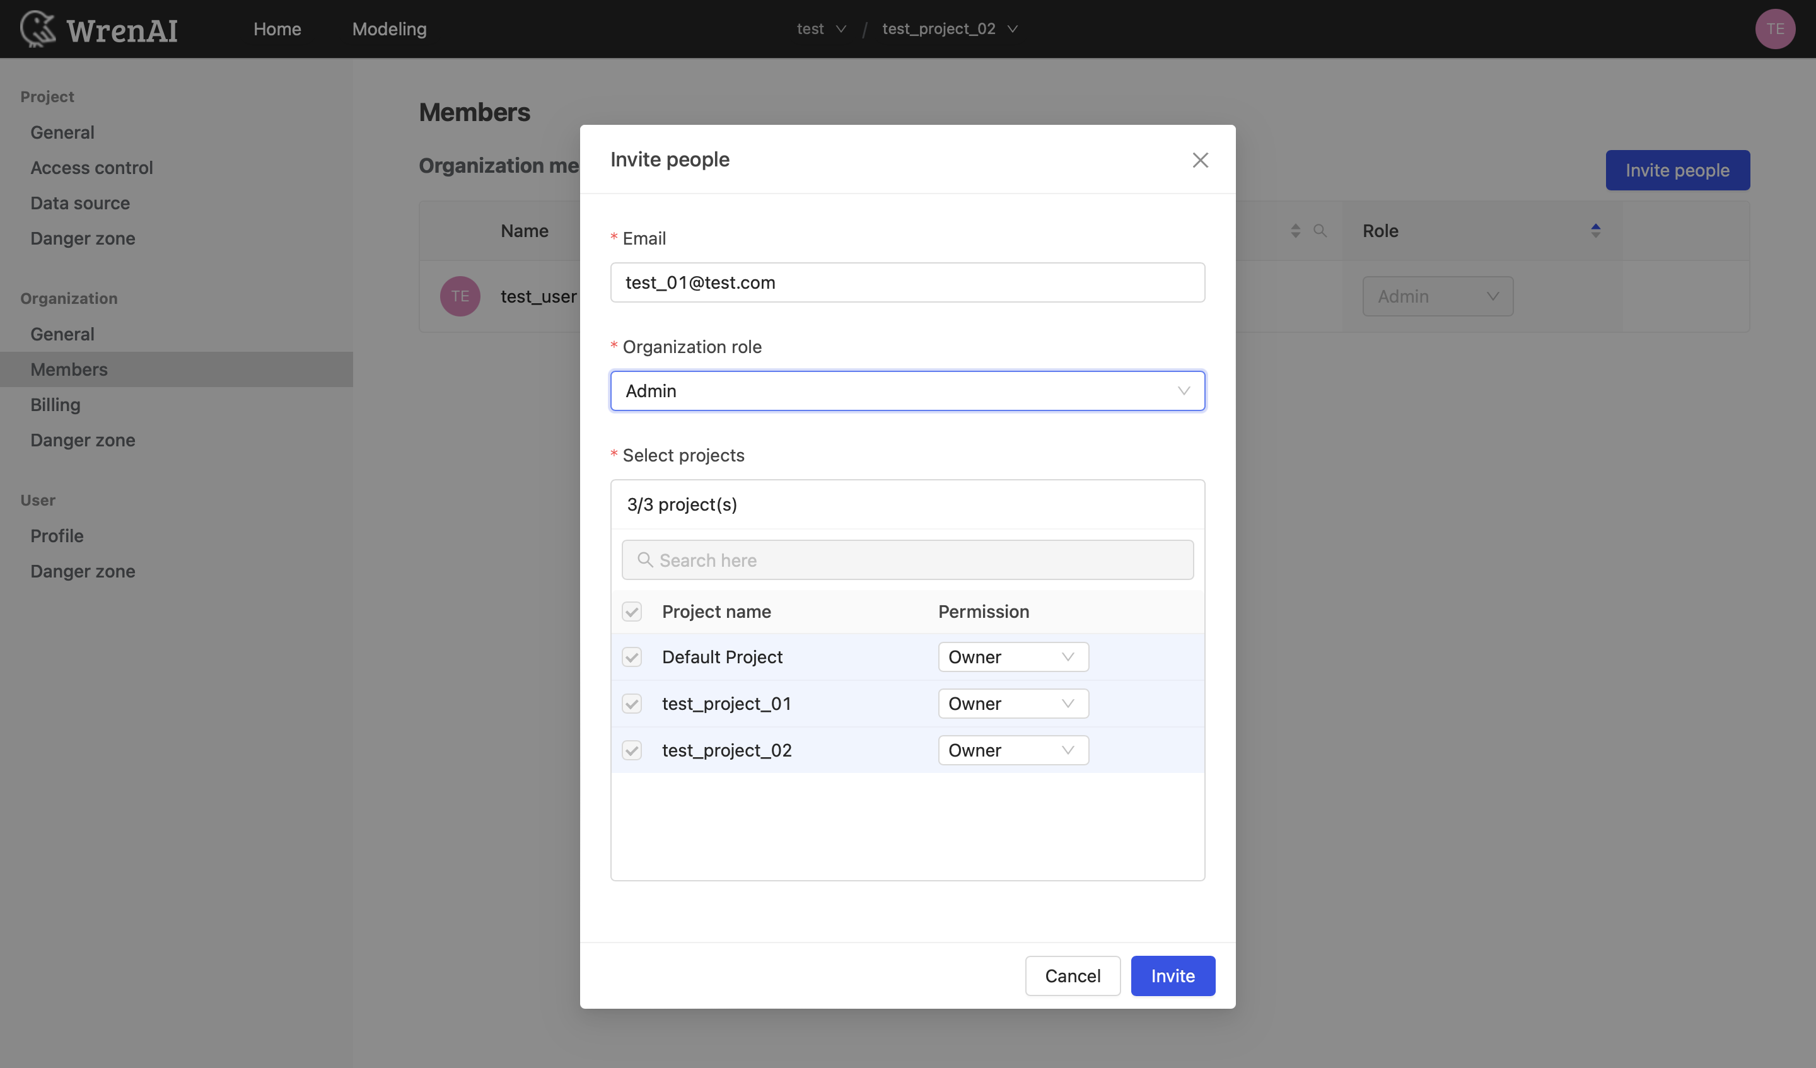Toggle the Default Project checkbox

pyautogui.click(x=632, y=656)
